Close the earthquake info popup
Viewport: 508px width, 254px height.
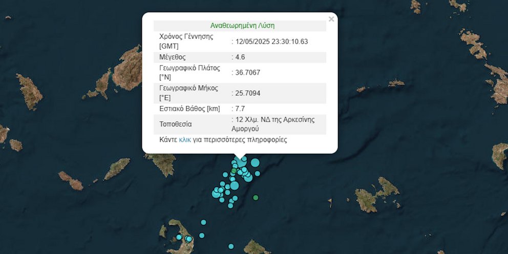331,19
